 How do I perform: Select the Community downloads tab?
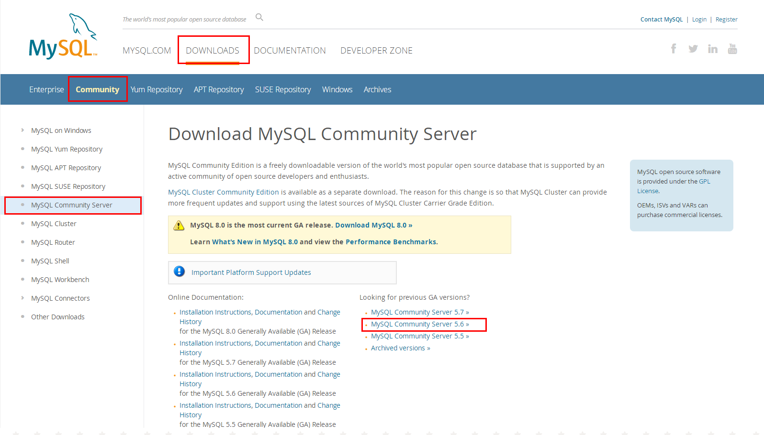pos(97,89)
